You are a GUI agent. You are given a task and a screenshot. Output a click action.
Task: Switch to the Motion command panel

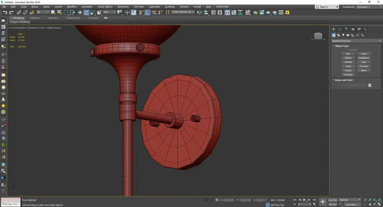point(353,29)
